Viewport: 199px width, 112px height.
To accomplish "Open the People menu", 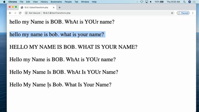I will click(68, 2).
